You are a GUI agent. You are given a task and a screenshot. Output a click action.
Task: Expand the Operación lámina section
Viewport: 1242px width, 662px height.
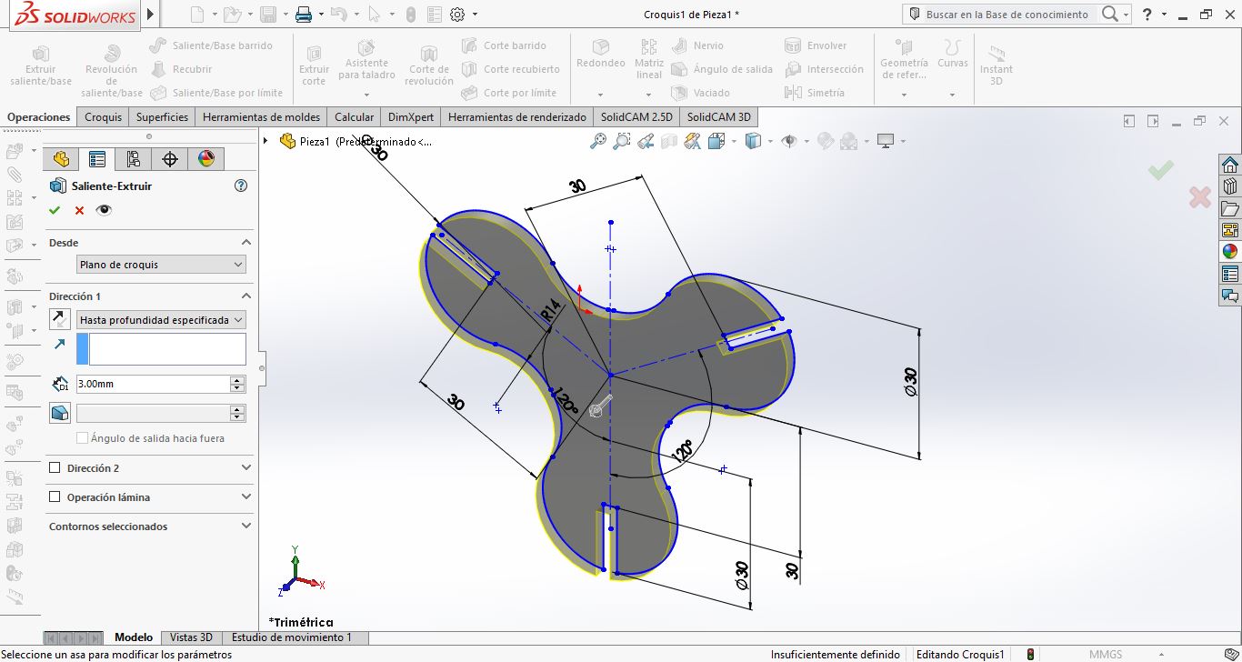pos(245,497)
